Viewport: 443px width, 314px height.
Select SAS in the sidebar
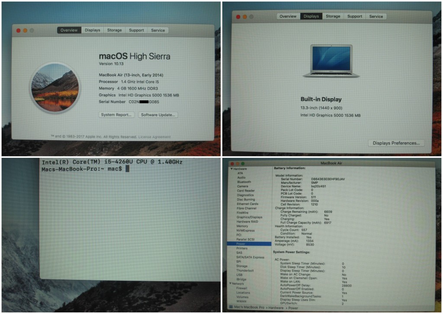pyautogui.click(x=239, y=253)
